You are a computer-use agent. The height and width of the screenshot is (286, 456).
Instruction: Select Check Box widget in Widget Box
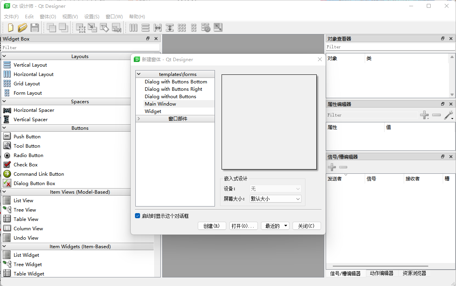[20, 165]
